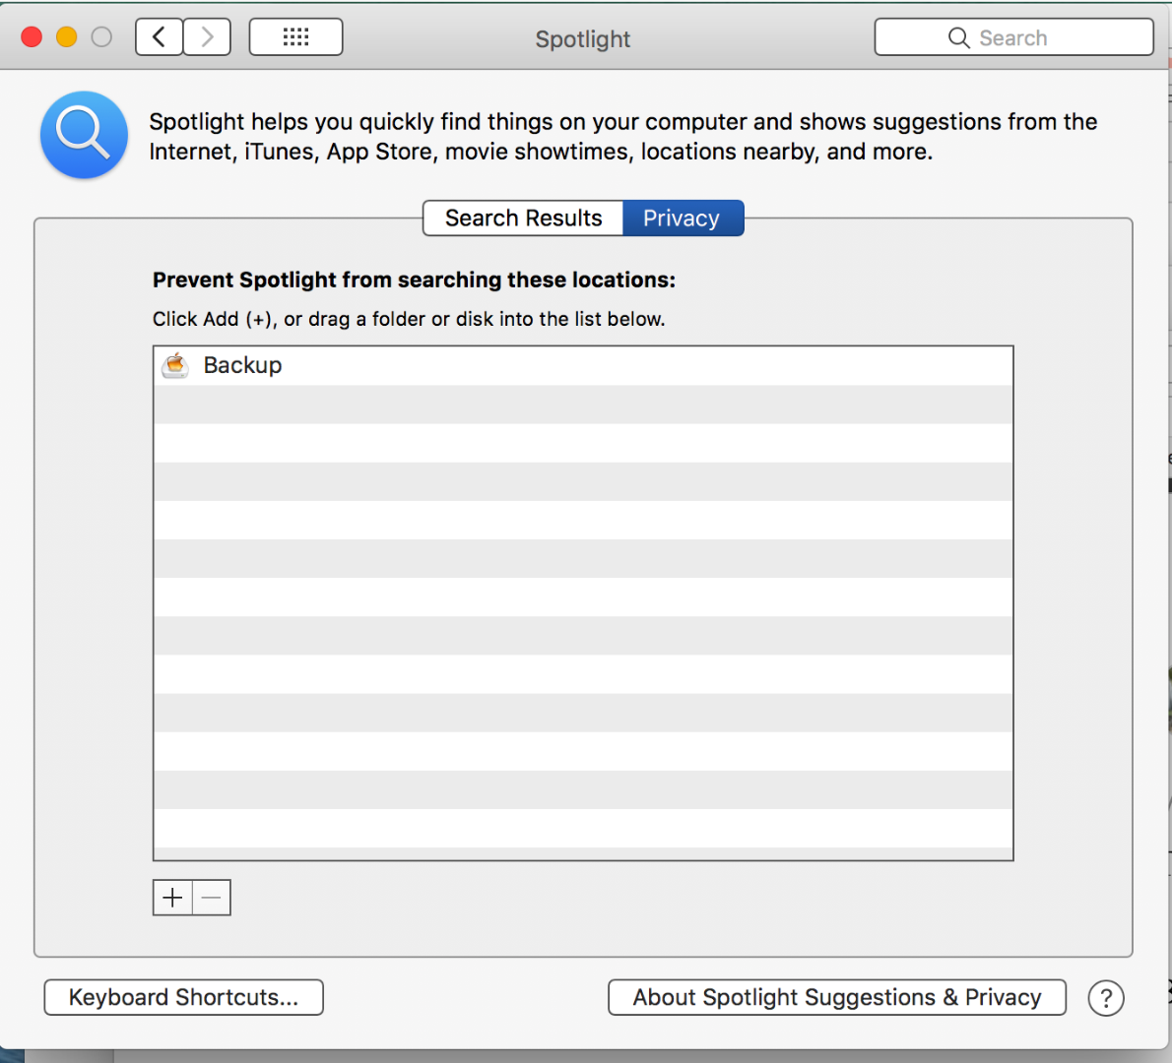
Task: Open Keyboard Shortcuts settings
Action: point(184,997)
